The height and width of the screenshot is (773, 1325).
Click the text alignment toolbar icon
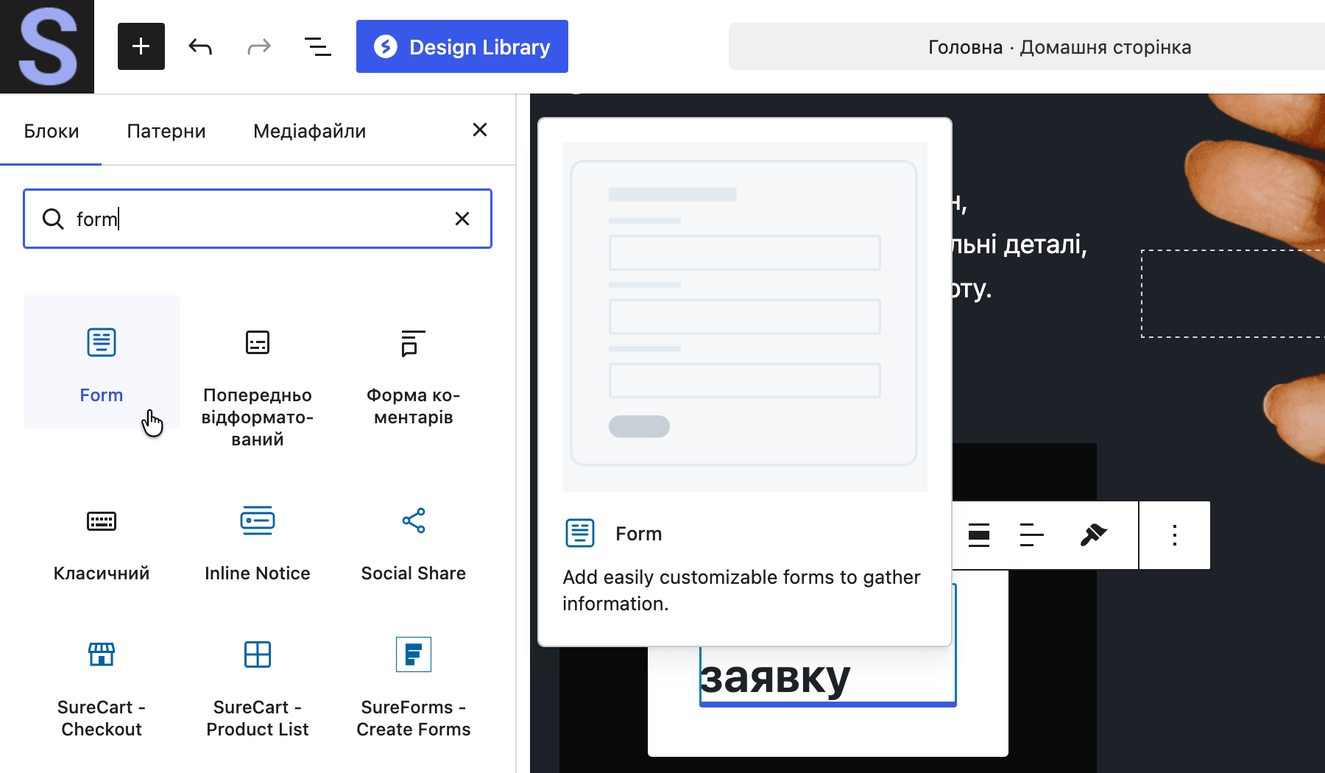pyautogui.click(x=1032, y=535)
